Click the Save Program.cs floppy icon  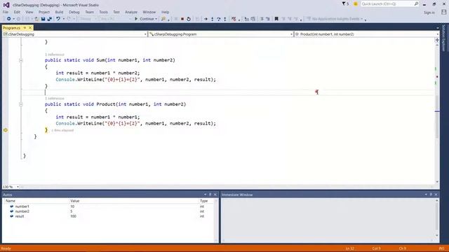pos(43,19)
